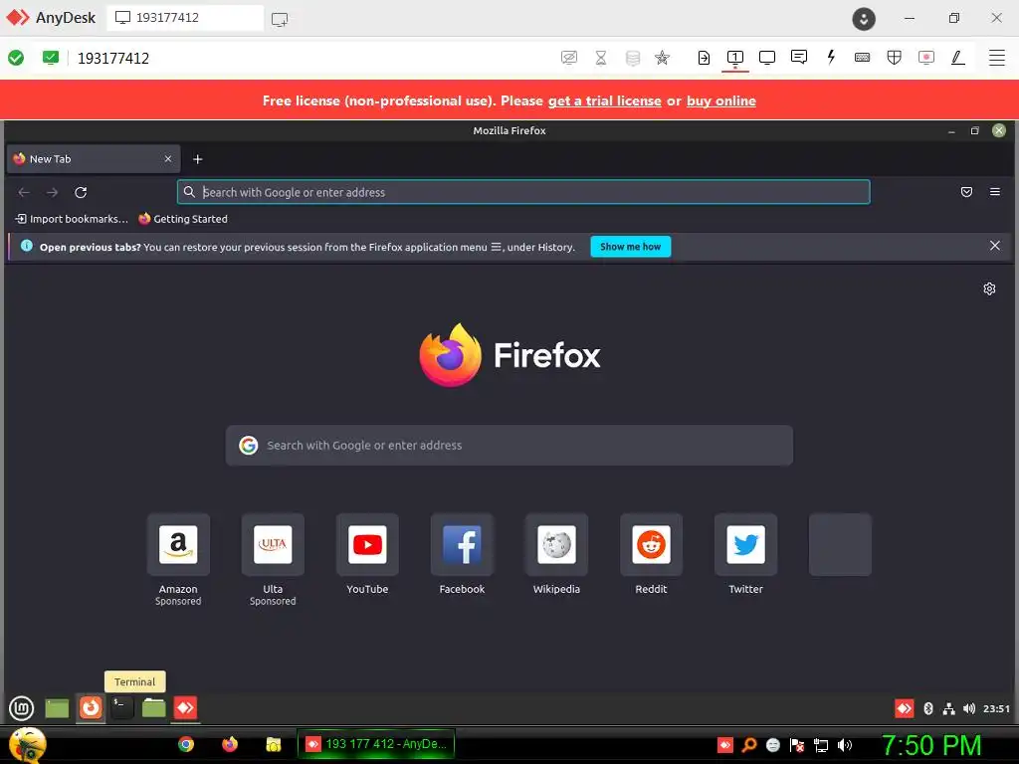This screenshot has height=764, width=1019.
Task: Open Getting Started bookmark
Action: click(183, 219)
